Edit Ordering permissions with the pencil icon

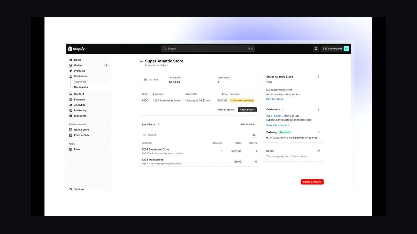tap(319, 132)
